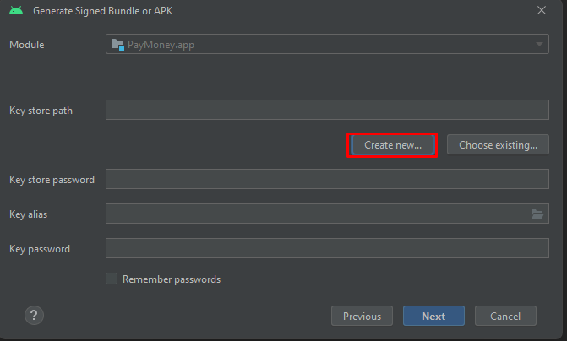Click the Android logo in the title bar
This screenshot has width=567, height=341.
pyautogui.click(x=16, y=11)
